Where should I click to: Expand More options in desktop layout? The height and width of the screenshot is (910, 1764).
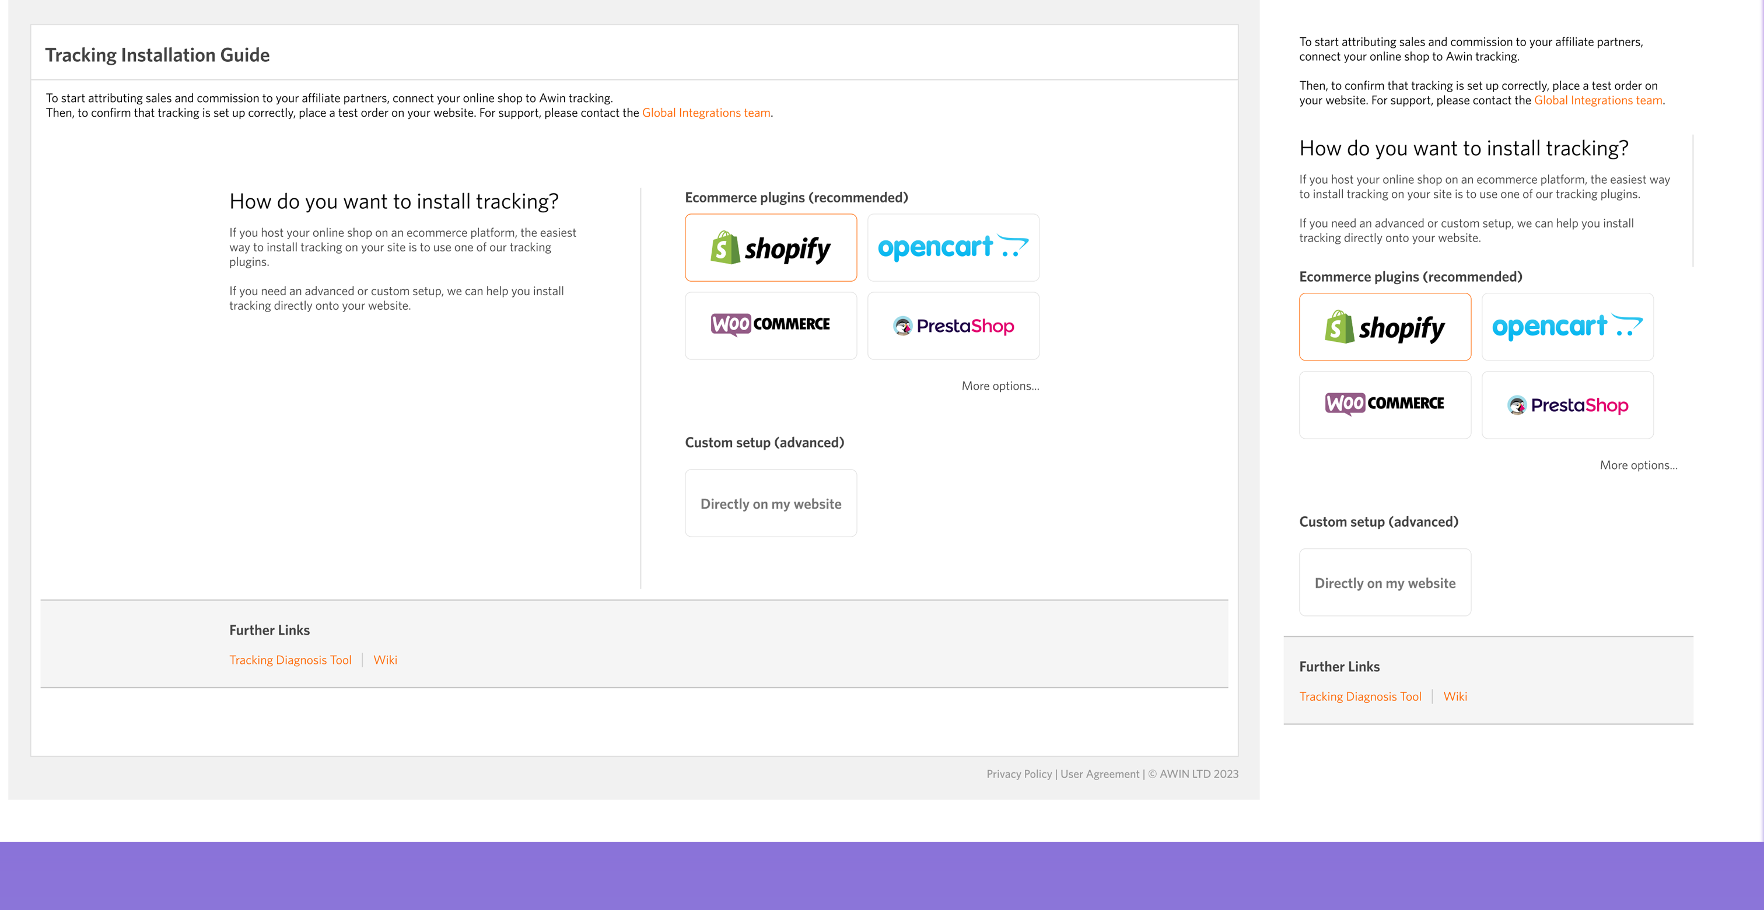coord(1000,386)
